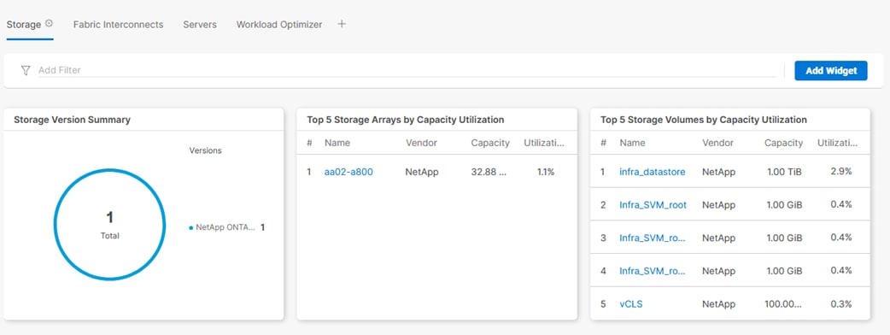Open the Storage tab options icon
This screenshot has width=890, height=335.
point(50,23)
